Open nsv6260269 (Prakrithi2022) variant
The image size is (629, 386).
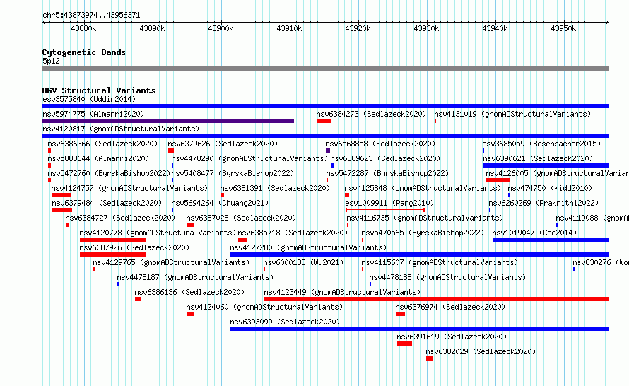coord(543,203)
